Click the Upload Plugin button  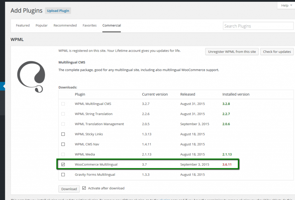coord(58,11)
